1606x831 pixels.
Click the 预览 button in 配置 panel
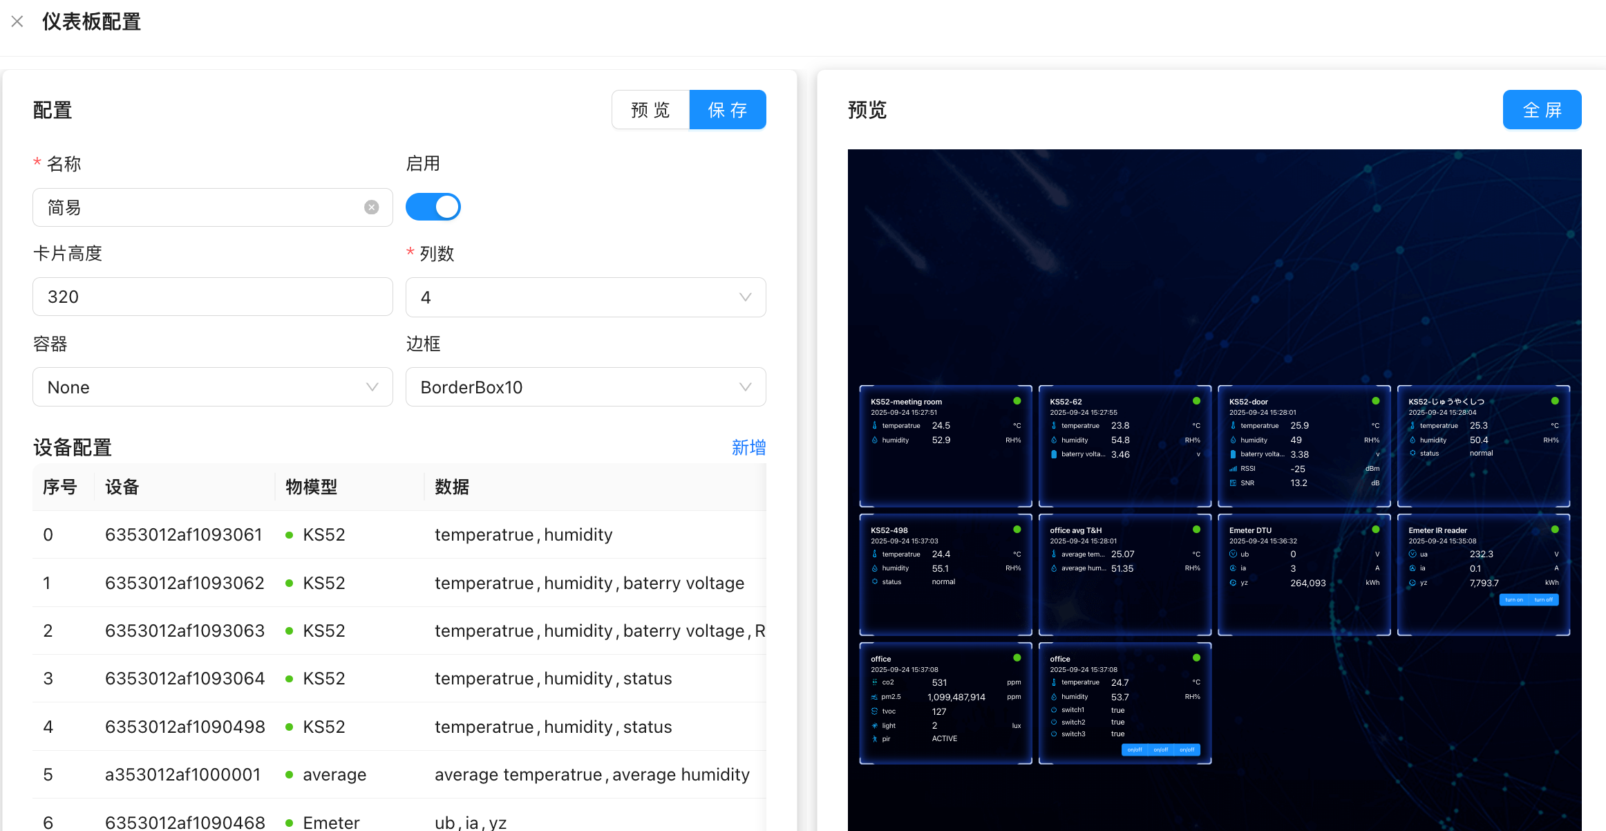tap(650, 110)
